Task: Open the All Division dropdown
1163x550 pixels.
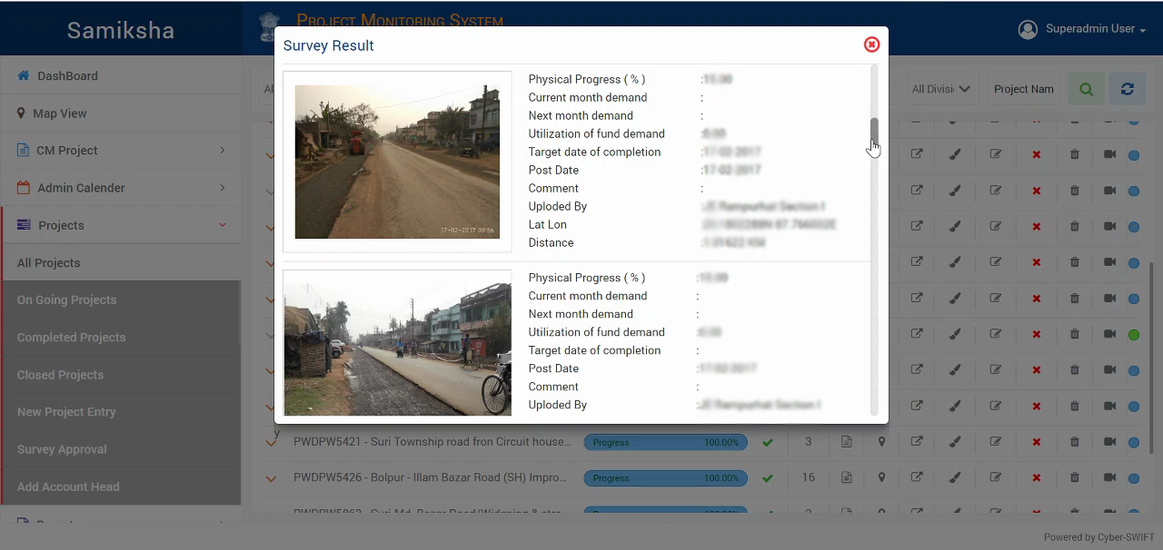Action: pyautogui.click(x=940, y=89)
